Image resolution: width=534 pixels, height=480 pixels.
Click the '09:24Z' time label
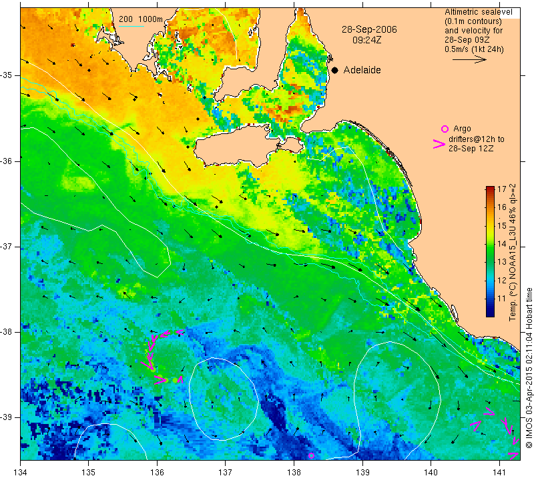[366, 40]
